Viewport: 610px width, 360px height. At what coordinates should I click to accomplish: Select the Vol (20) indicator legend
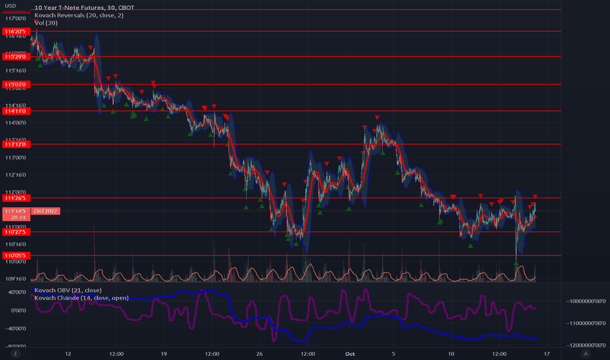coord(46,23)
